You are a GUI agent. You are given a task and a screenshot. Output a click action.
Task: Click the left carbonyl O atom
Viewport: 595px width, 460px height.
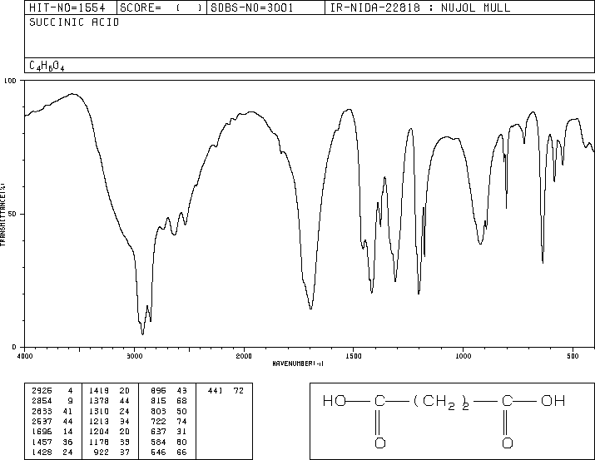380,443
